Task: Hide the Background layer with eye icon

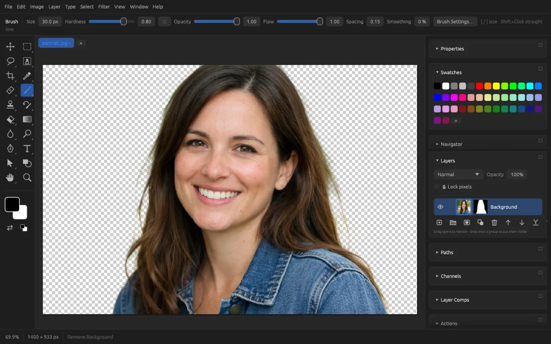Action: pos(440,207)
